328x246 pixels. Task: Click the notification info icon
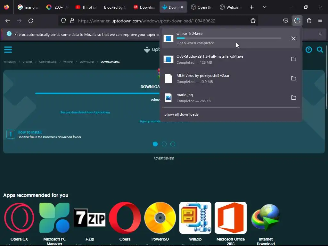point(9,34)
